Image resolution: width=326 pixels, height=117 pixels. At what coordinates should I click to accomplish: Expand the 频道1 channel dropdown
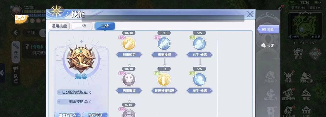315,8
